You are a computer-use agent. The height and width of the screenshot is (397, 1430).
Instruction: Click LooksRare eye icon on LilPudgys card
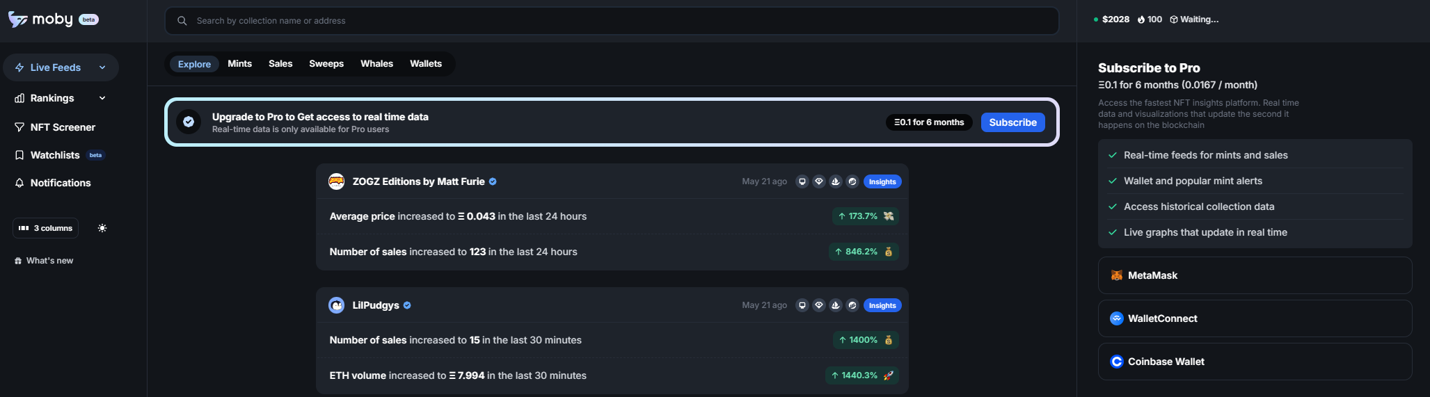pos(819,305)
